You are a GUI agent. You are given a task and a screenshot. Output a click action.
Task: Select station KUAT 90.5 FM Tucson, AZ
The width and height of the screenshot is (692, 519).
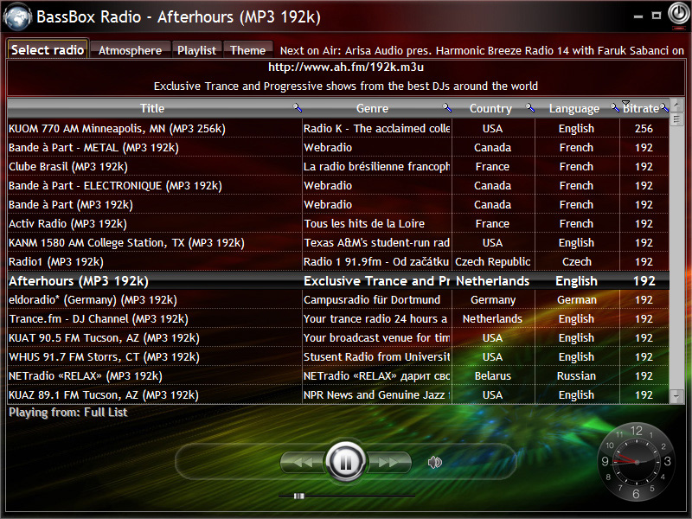tap(104, 337)
